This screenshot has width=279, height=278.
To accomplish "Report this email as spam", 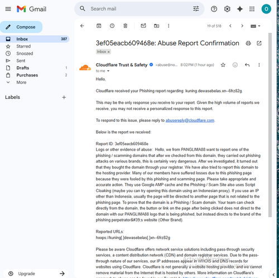I will [112, 26].
